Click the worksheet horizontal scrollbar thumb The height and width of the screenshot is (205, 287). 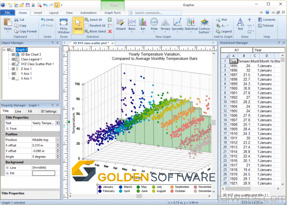point(238,189)
